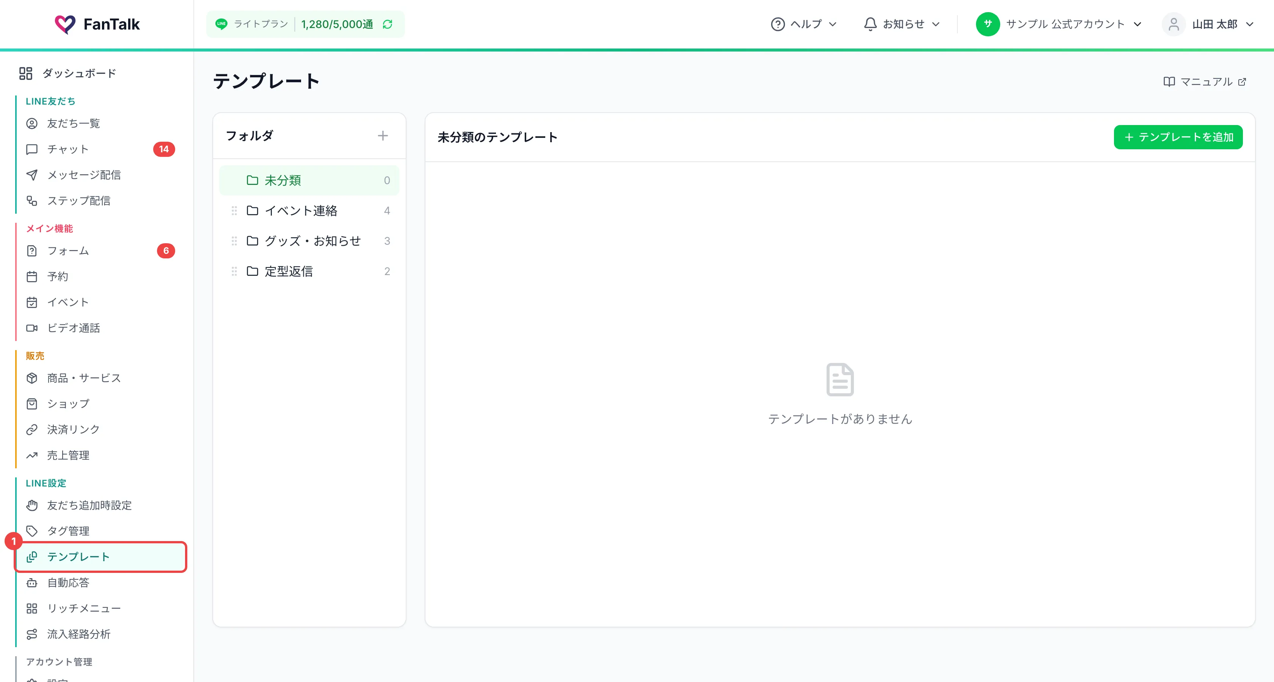
Task: Open the マニュアル link
Action: [x=1205, y=81]
